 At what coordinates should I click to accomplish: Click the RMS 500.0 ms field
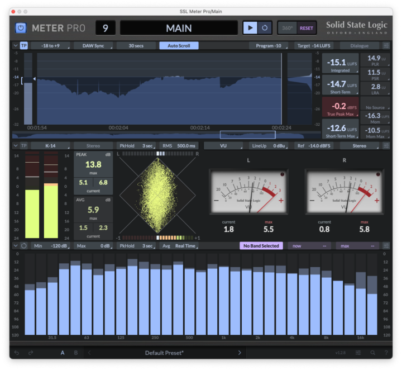[179, 146]
